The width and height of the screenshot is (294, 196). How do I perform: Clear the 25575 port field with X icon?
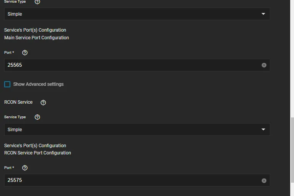point(264,181)
